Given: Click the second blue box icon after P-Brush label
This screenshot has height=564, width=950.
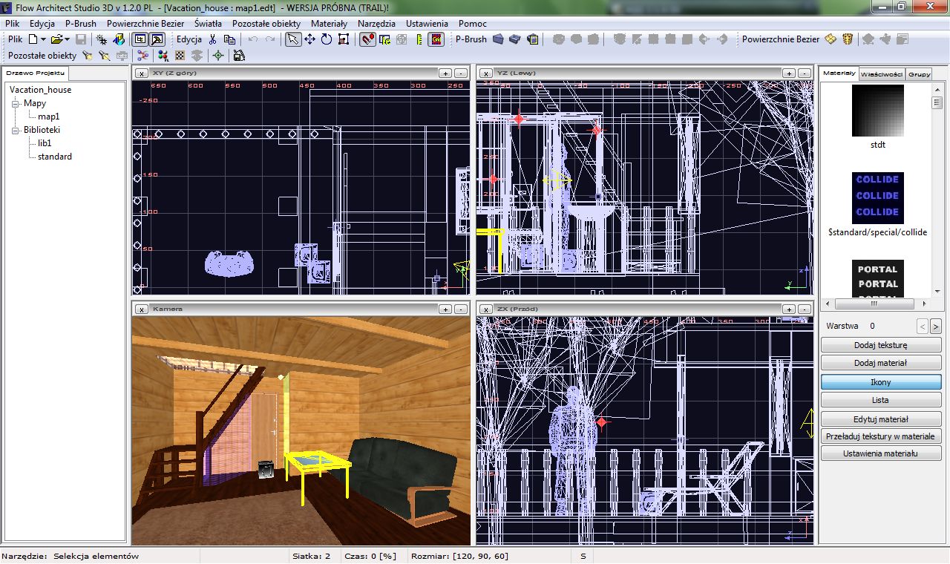Looking at the screenshot, I should 515,39.
